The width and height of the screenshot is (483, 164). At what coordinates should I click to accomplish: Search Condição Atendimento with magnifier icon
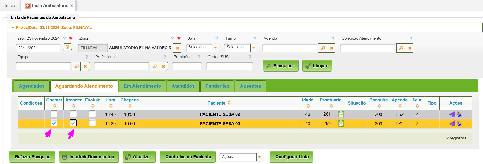(401, 48)
